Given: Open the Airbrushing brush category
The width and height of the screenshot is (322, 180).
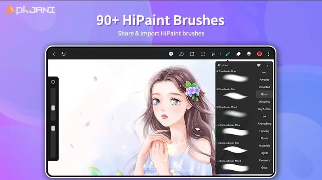Looking at the screenshot, I should tap(264, 124).
